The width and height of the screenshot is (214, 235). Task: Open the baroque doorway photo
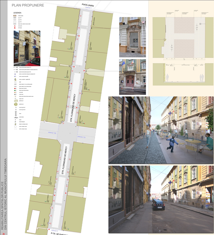[x=132, y=37]
